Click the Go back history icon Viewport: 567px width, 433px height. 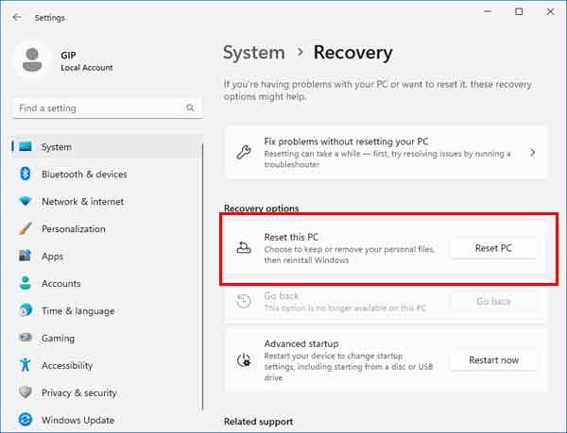(x=244, y=301)
